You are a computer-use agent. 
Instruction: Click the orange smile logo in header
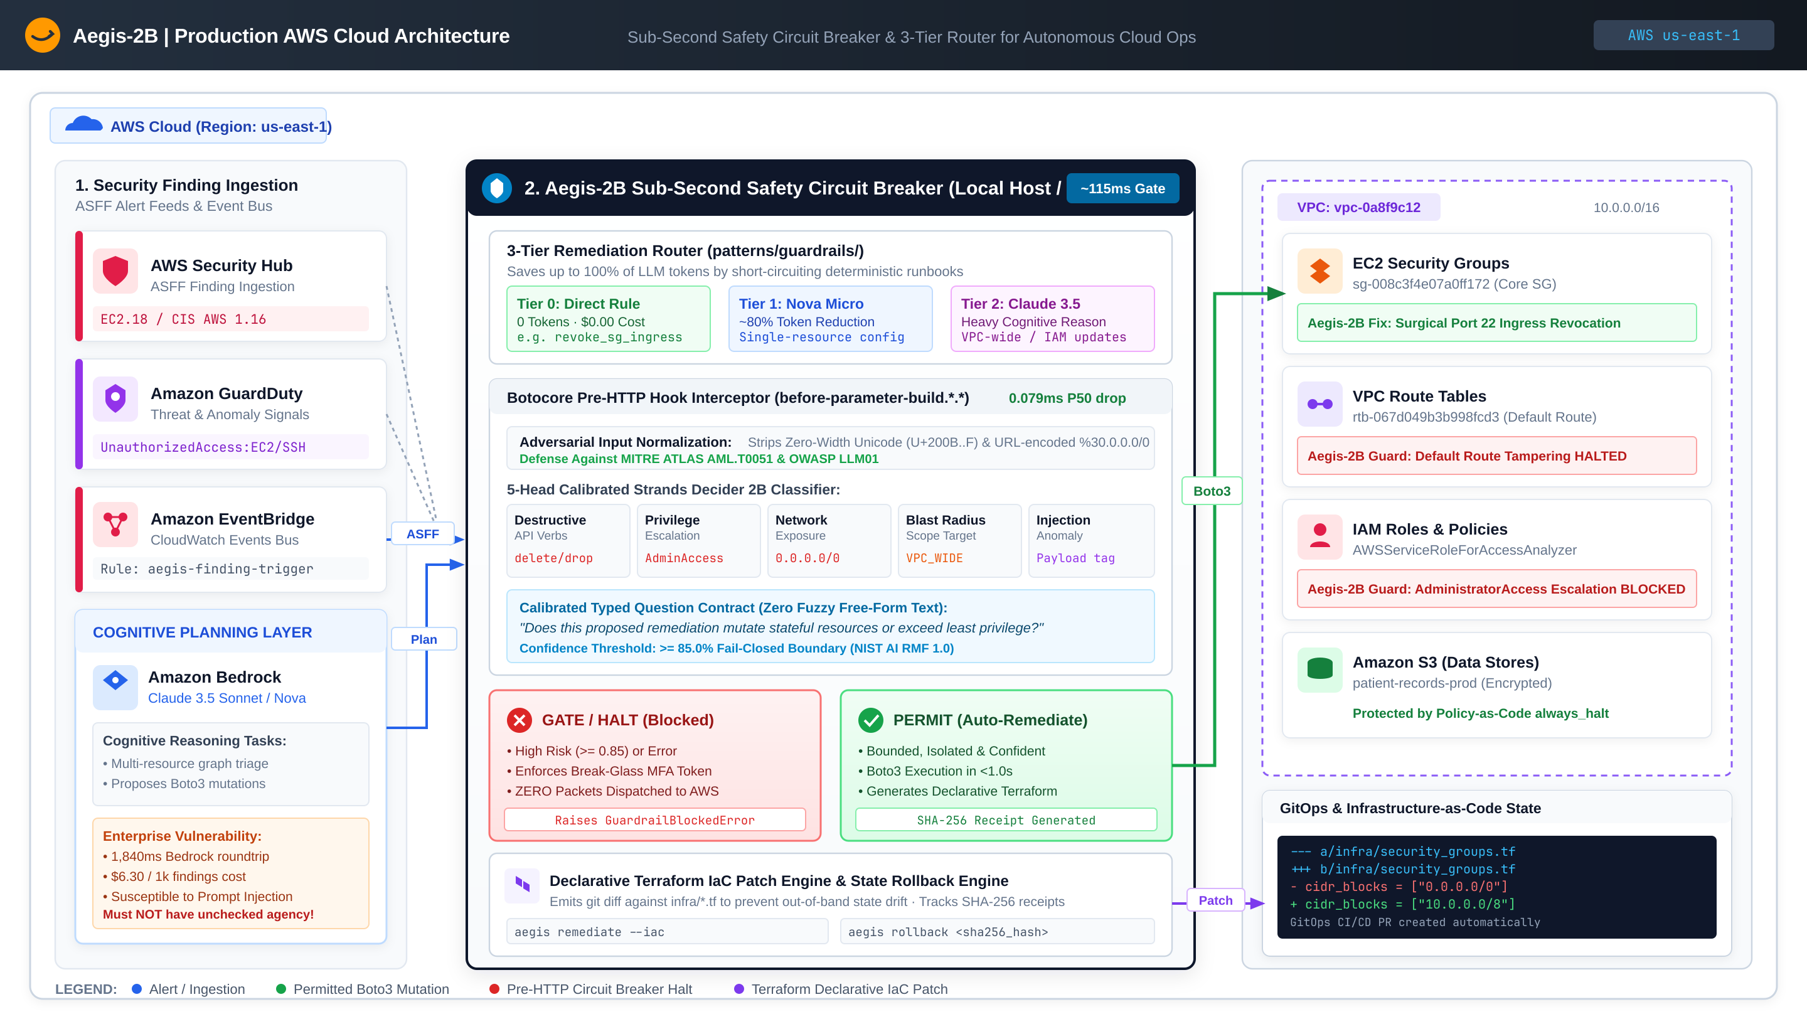click(43, 35)
